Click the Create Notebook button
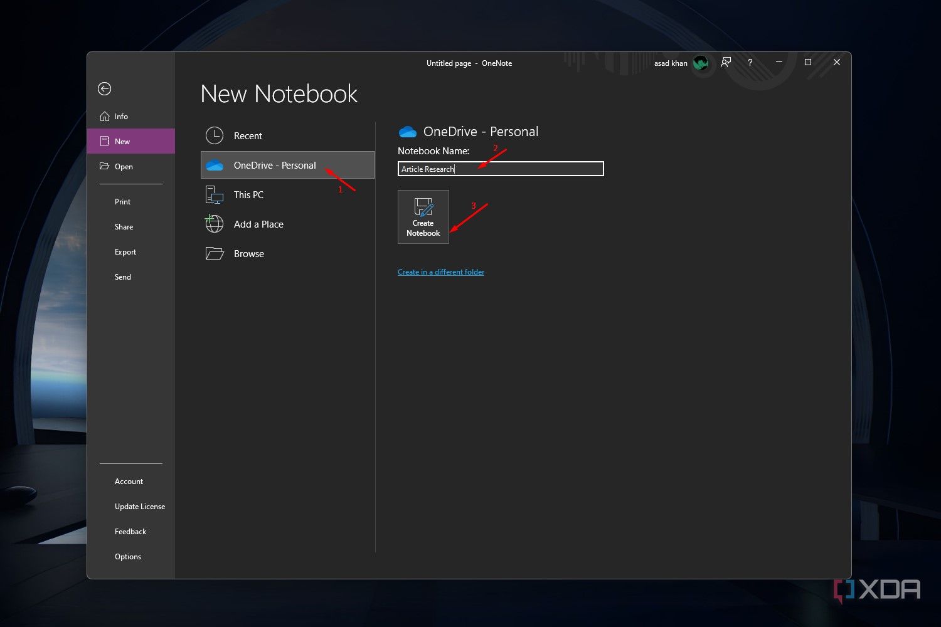 [x=423, y=217]
